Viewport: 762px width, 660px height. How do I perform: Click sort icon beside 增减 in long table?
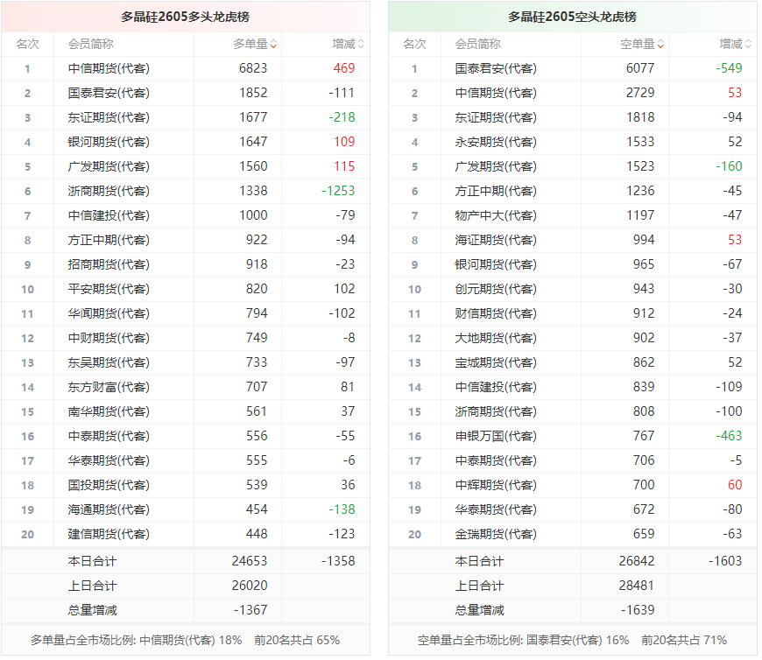361,44
